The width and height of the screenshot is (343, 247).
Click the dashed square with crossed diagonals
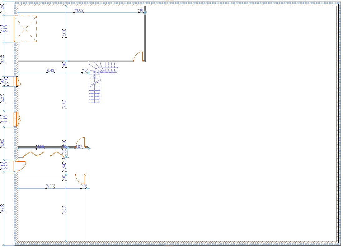click(x=26, y=29)
